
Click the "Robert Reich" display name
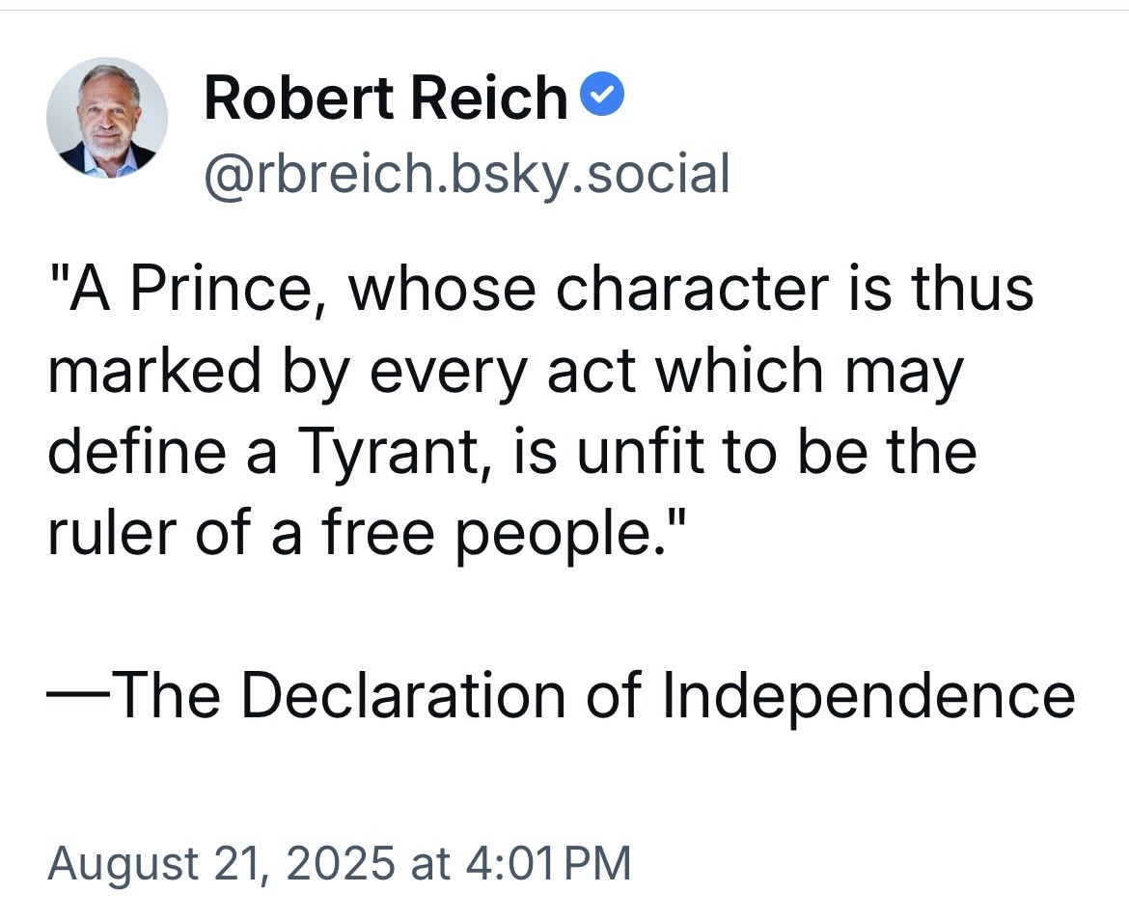pyautogui.click(x=386, y=97)
